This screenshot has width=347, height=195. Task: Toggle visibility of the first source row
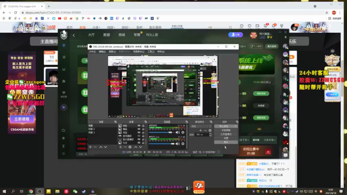[139, 126]
